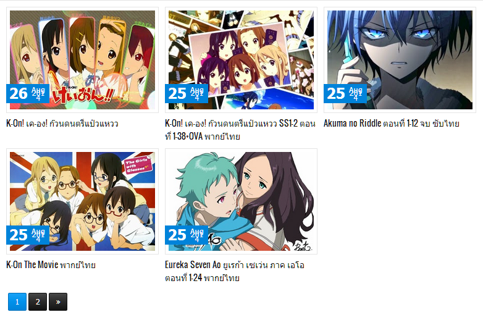
Task: Open Akuma no Riddle ตอนที่ 1-12 title link
Action: pyautogui.click(x=391, y=124)
